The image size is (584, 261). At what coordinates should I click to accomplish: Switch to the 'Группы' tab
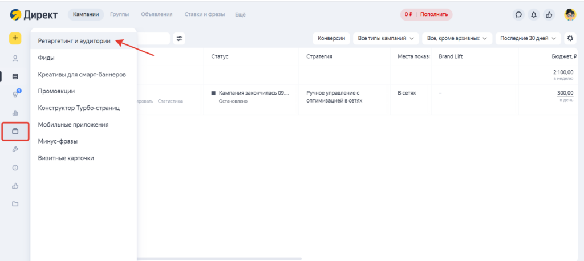click(119, 14)
